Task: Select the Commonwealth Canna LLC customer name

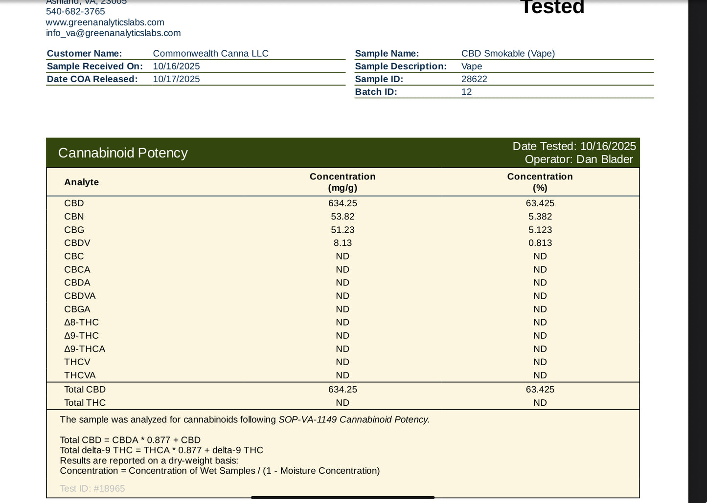Action: click(210, 54)
